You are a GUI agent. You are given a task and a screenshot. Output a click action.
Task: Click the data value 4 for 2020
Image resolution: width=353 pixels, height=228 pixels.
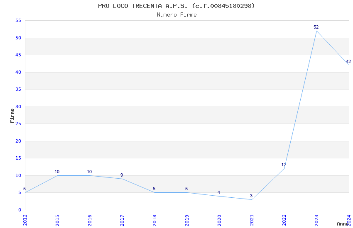(x=219, y=192)
